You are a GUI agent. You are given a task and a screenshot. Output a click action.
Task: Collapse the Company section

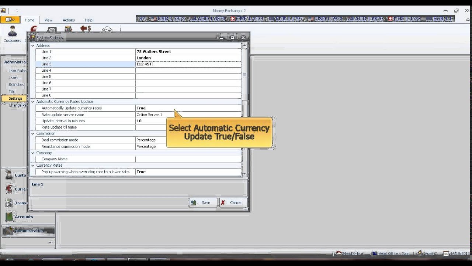pos(32,153)
